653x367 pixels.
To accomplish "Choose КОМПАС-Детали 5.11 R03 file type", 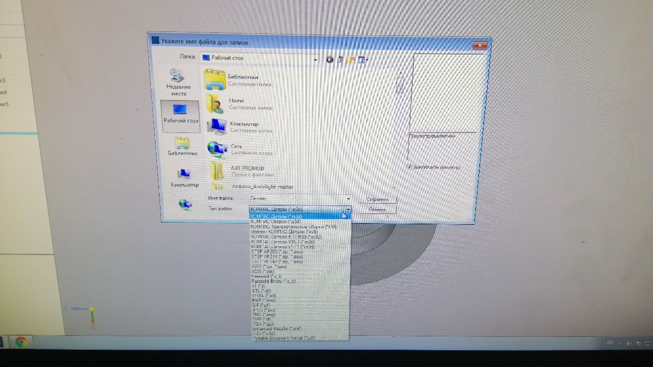I will coord(300,237).
